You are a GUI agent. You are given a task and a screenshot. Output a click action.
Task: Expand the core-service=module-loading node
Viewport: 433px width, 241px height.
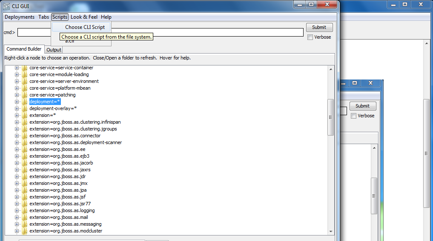tap(17, 75)
